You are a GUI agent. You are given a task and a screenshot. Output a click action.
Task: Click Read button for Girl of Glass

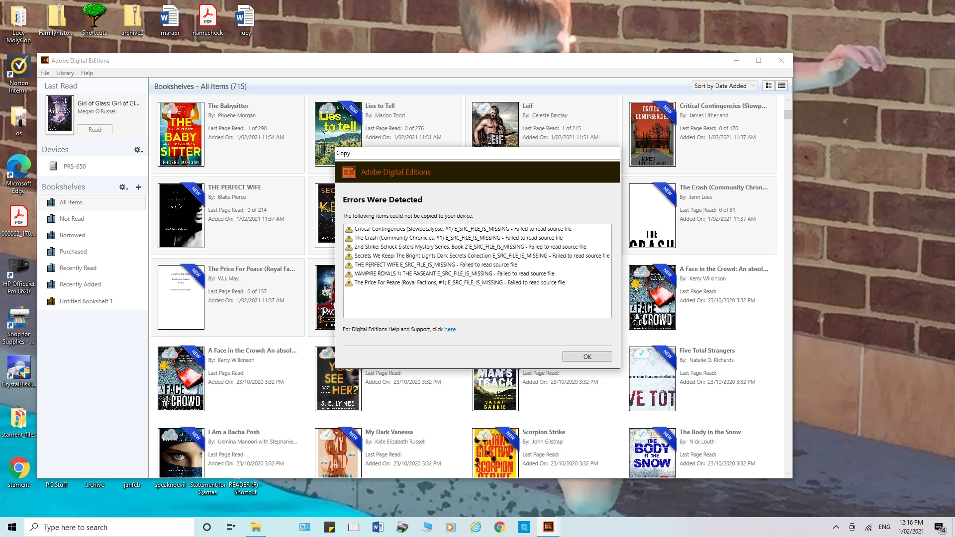click(x=95, y=130)
